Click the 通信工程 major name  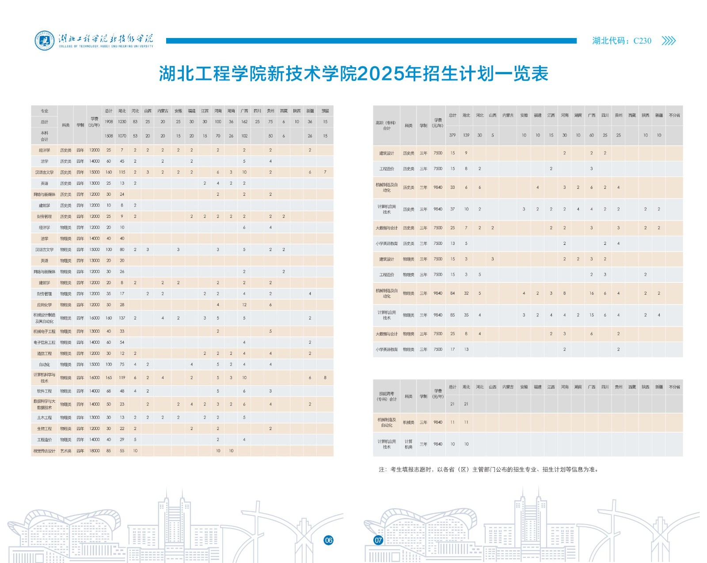[x=45, y=354]
